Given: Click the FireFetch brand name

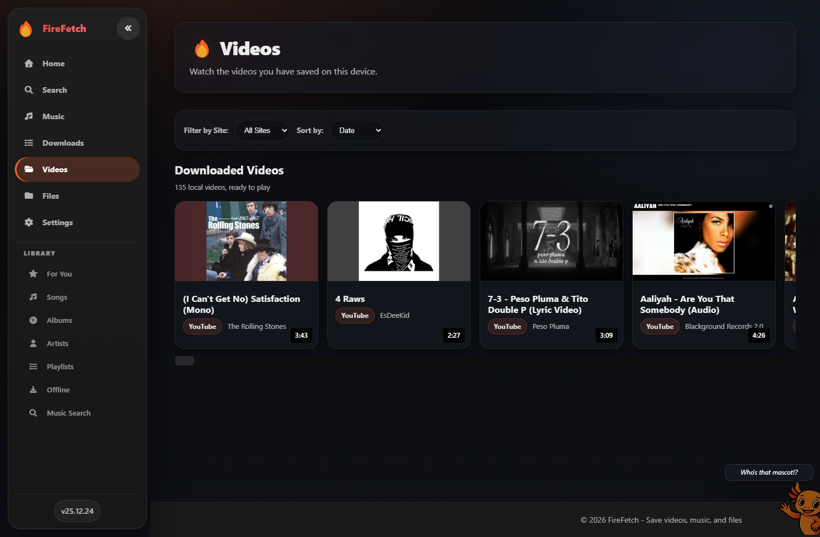Looking at the screenshot, I should point(64,29).
